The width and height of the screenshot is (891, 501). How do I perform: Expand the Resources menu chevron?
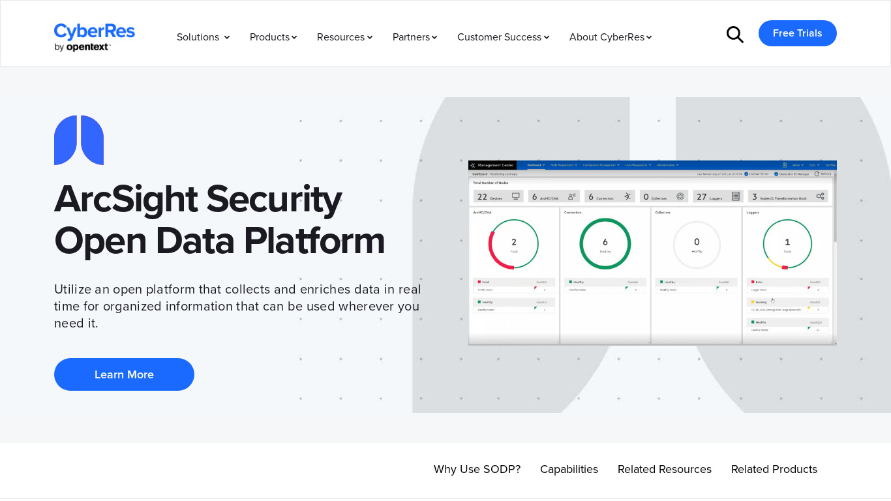pyautogui.click(x=370, y=37)
